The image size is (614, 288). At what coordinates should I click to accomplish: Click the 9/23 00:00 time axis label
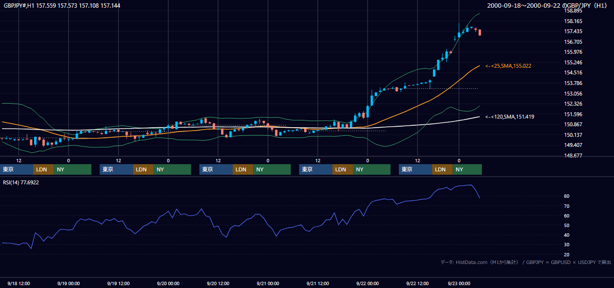[459, 283]
